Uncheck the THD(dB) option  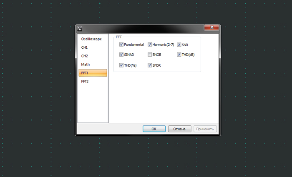point(179,55)
